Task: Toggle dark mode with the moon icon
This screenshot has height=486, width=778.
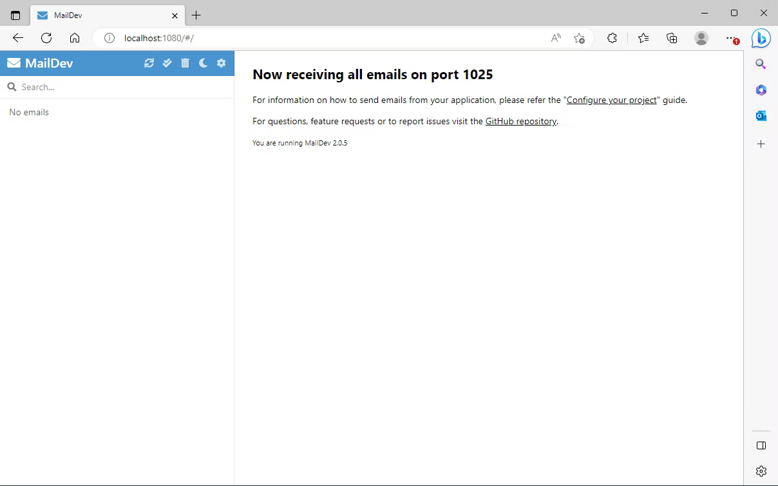Action: [x=203, y=63]
